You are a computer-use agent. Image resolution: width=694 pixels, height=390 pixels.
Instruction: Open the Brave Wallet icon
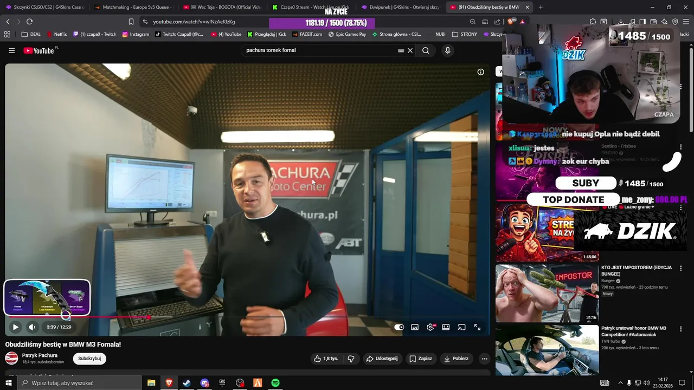click(653, 22)
